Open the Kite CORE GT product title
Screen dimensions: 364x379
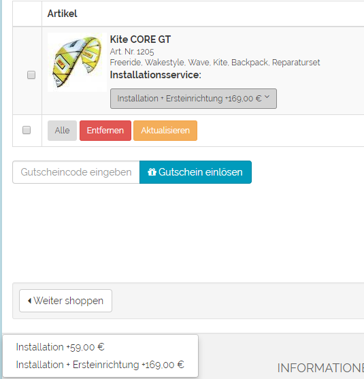pyautogui.click(x=140, y=39)
